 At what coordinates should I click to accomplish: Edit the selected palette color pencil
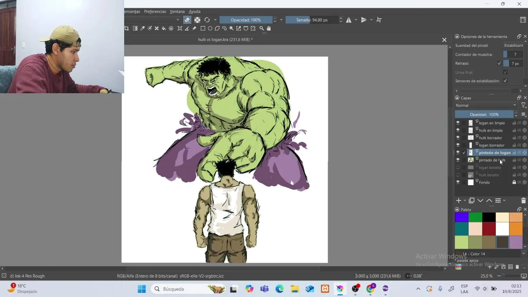[497, 267]
